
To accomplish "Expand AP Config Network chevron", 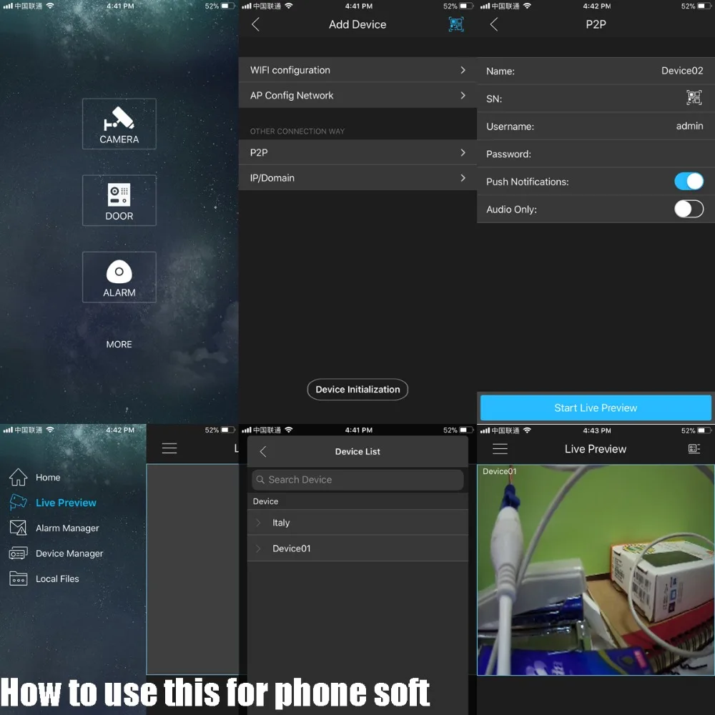I will coord(463,95).
